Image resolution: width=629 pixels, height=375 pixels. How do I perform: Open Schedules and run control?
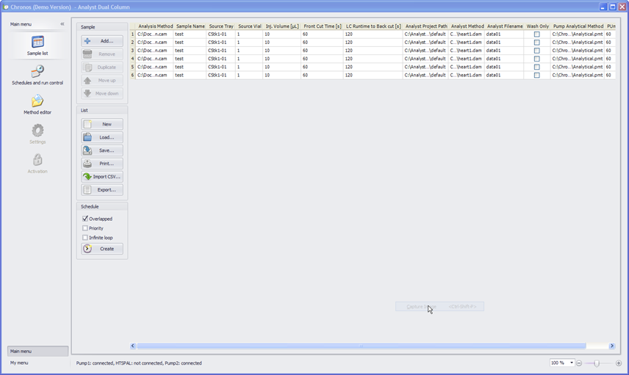click(x=37, y=75)
